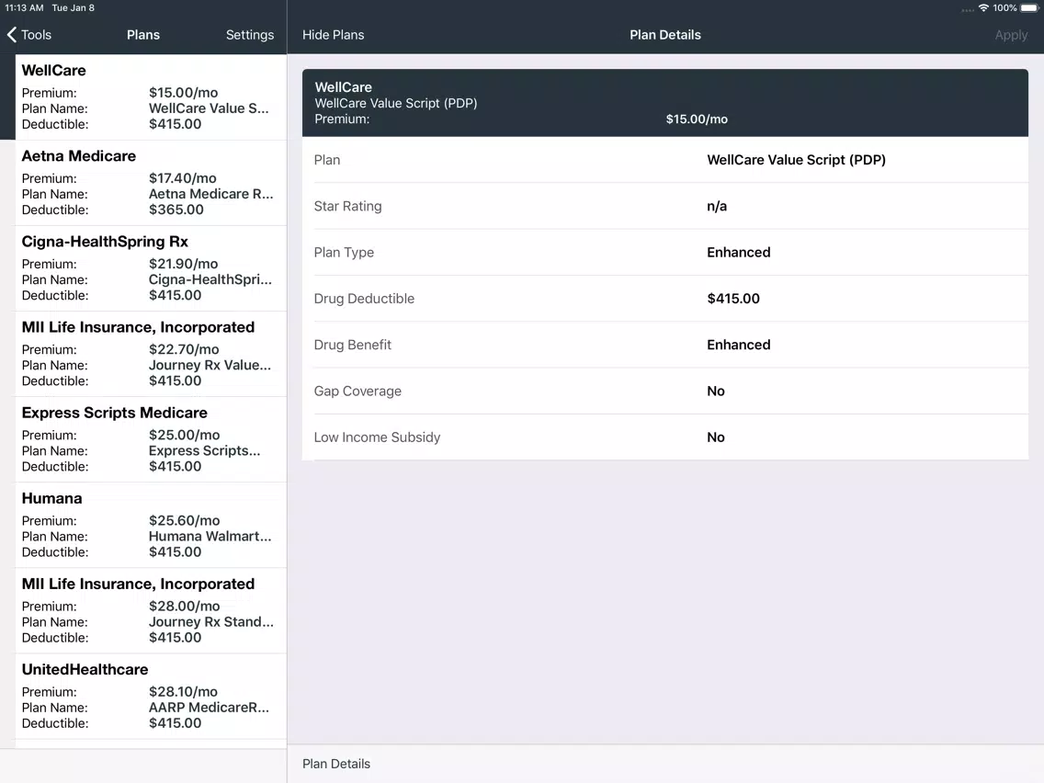Tap the Apply button
The height and width of the screenshot is (783, 1044).
tap(1011, 35)
